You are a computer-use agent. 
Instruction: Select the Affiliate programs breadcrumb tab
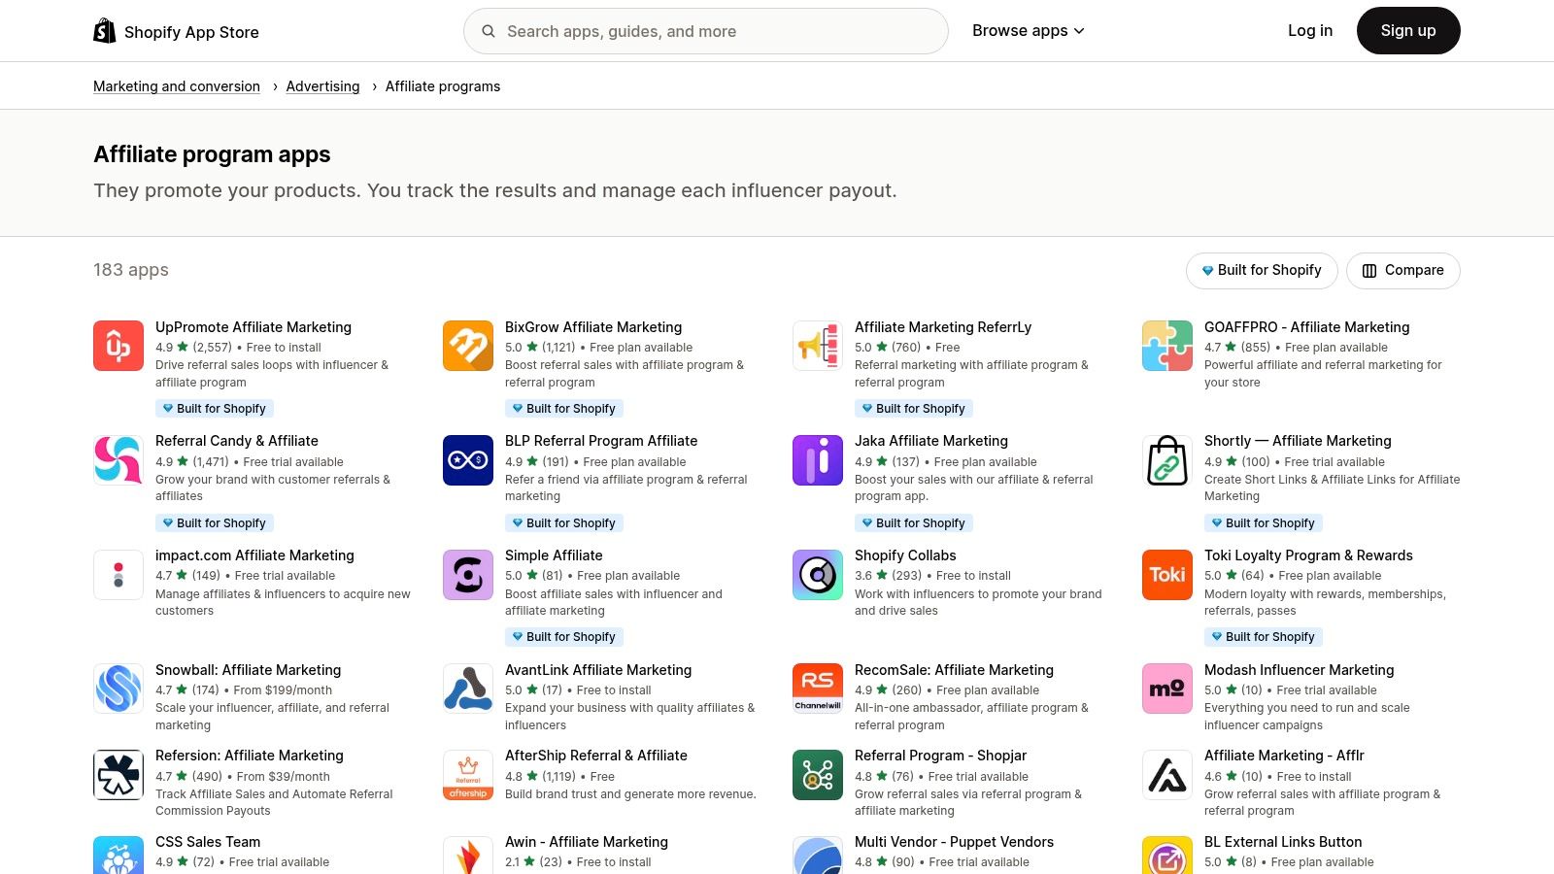443,85
